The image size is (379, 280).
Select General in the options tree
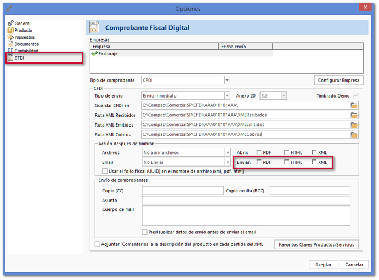point(22,24)
